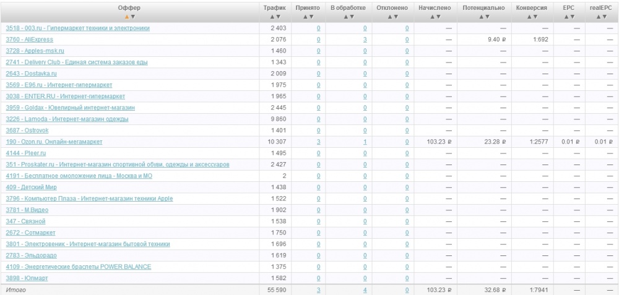Viewport: 619px width, 295px height.
Task: Sort Оффер column descending with down arrow
Action: click(133, 17)
